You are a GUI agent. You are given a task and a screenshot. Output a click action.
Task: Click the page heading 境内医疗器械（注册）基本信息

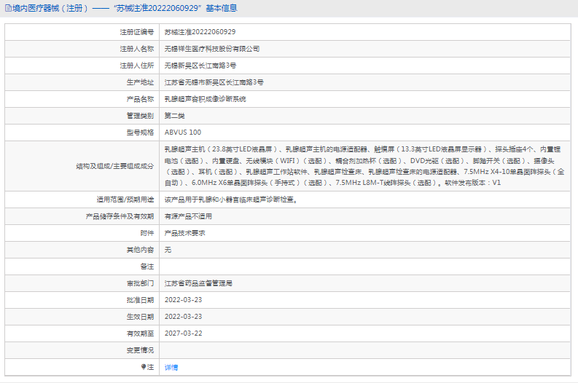[x=125, y=8]
